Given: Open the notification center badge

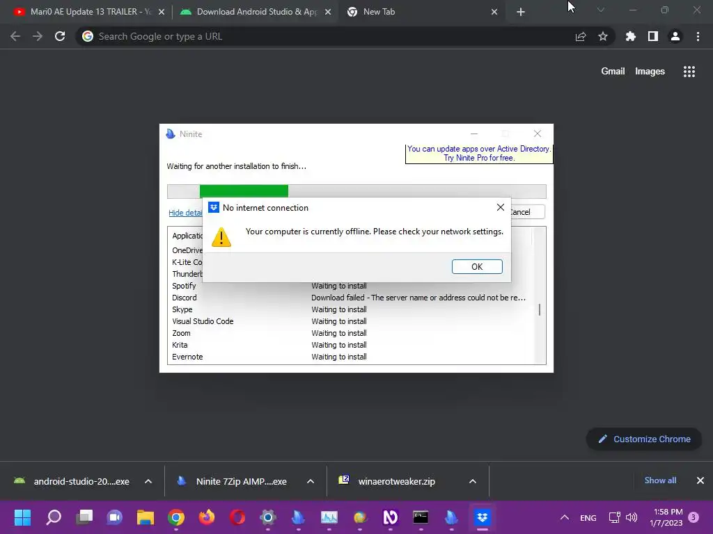Looking at the screenshot, I should coord(694,517).
